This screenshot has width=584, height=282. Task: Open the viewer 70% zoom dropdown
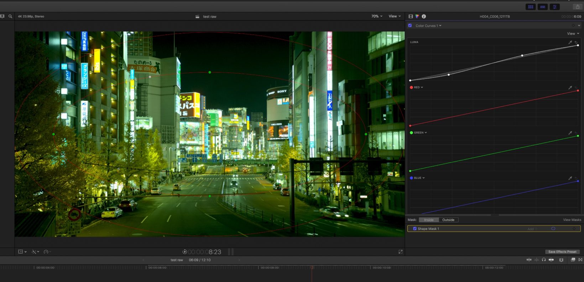(x=377, y=16)
